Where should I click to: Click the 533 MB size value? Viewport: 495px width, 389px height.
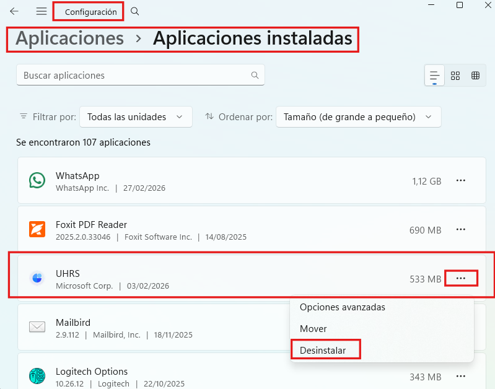[425, 279]
